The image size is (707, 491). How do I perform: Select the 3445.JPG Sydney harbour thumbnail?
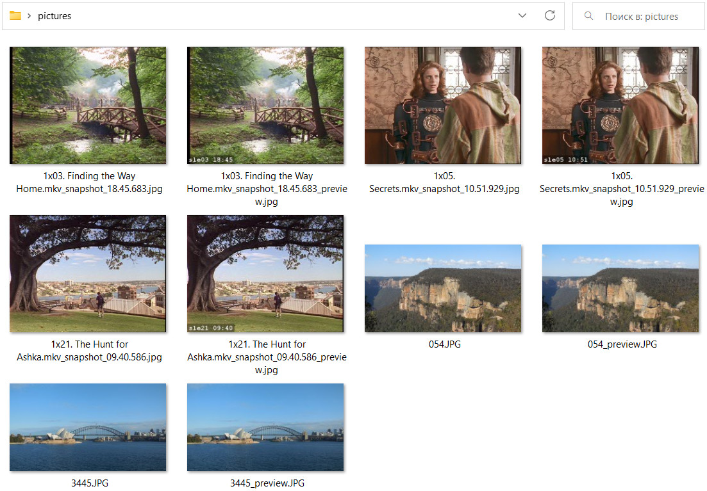coord(88,428)
